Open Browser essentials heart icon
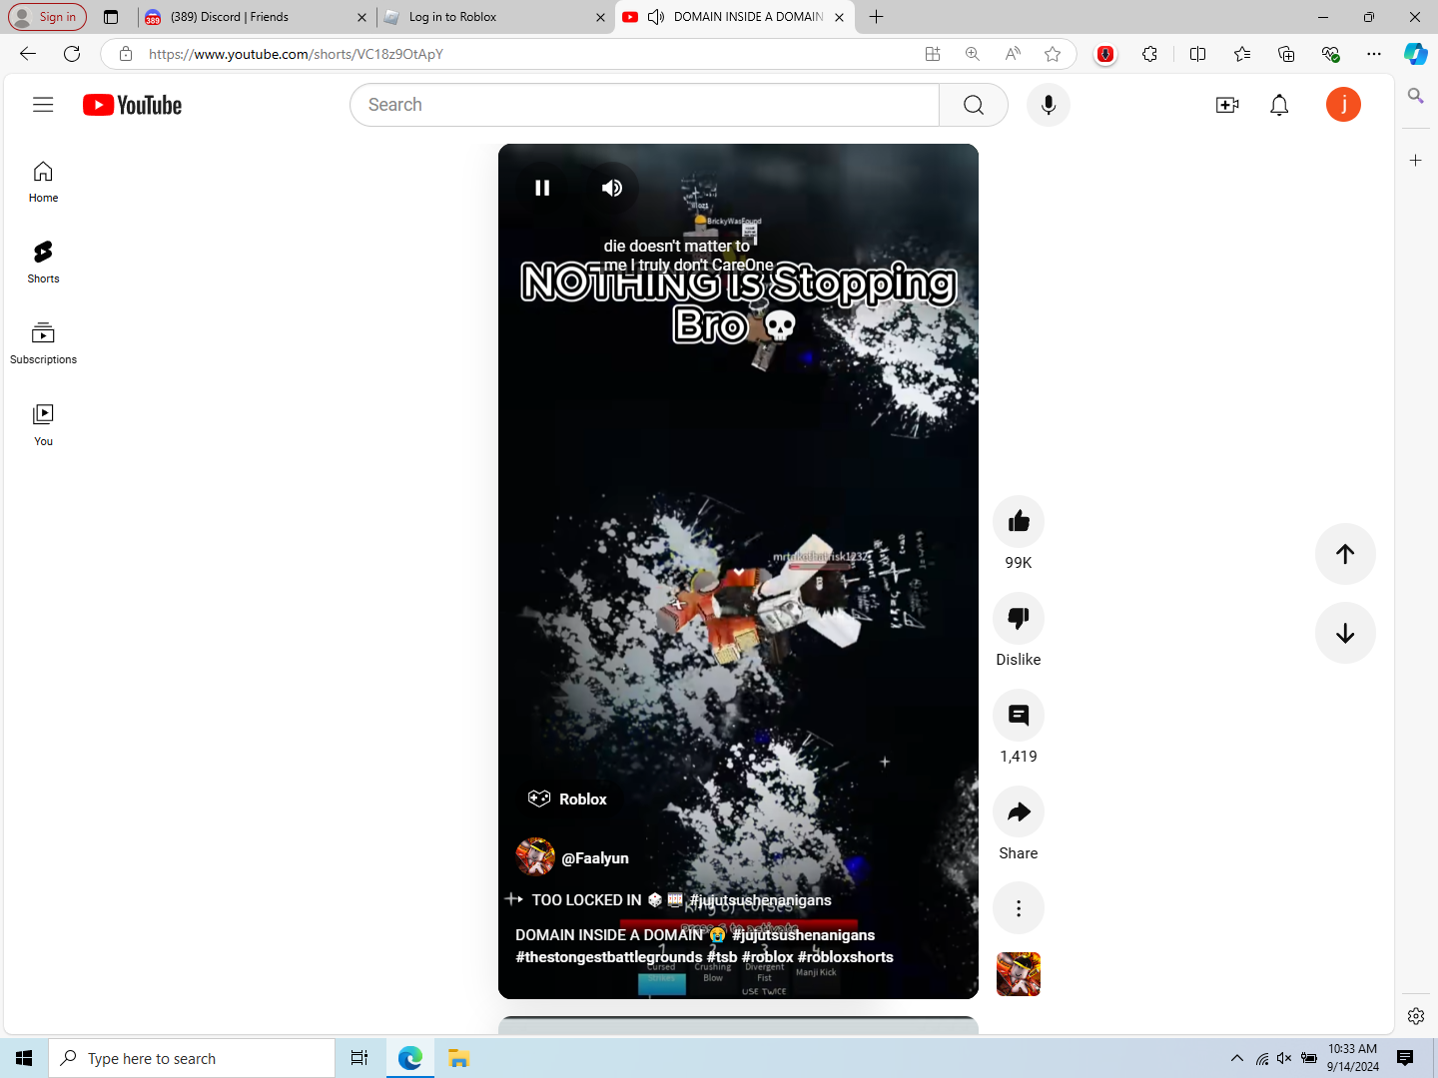This screenshot has width=1438, height=1078. click(x=1330, y=54)
